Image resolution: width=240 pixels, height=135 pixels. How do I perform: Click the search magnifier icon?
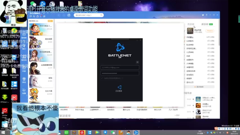coord(101,15)
